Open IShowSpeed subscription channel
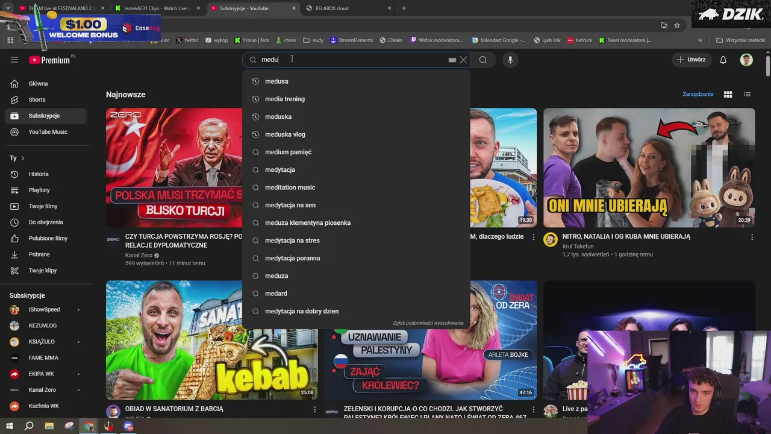 click(46, 310)
